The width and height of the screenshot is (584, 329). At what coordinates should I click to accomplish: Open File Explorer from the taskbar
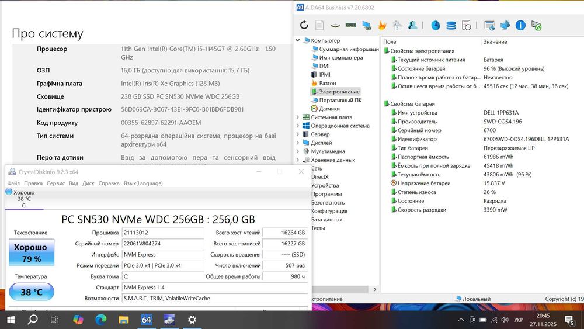(124, 320)
